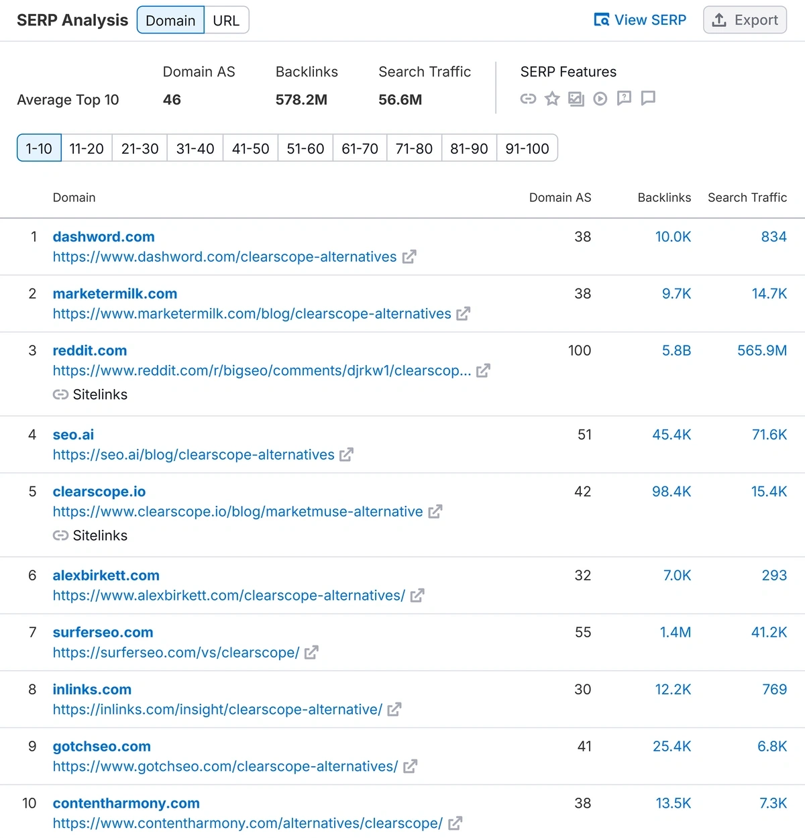The height and width of the screenshot is (838, 805).
Task: Open external link icon for inlinks.com URL
Action: (x=394, y=710)
